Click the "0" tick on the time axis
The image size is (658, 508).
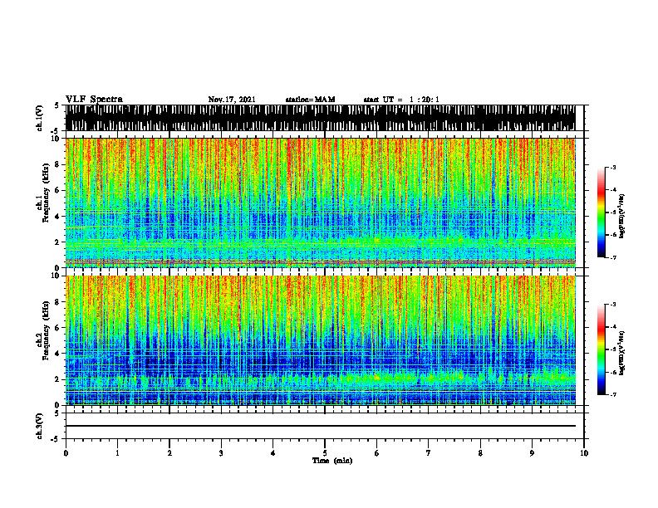[66, 453]
